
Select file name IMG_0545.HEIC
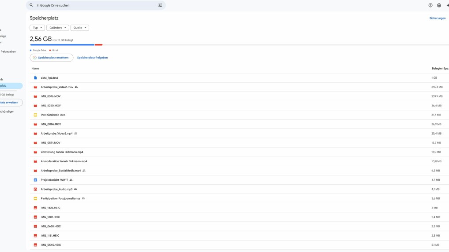coord(51,245)
